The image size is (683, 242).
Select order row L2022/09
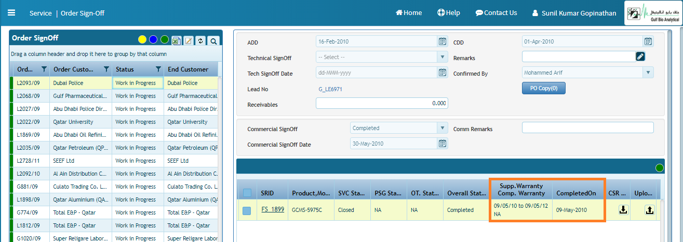click(x=114, y=122)
